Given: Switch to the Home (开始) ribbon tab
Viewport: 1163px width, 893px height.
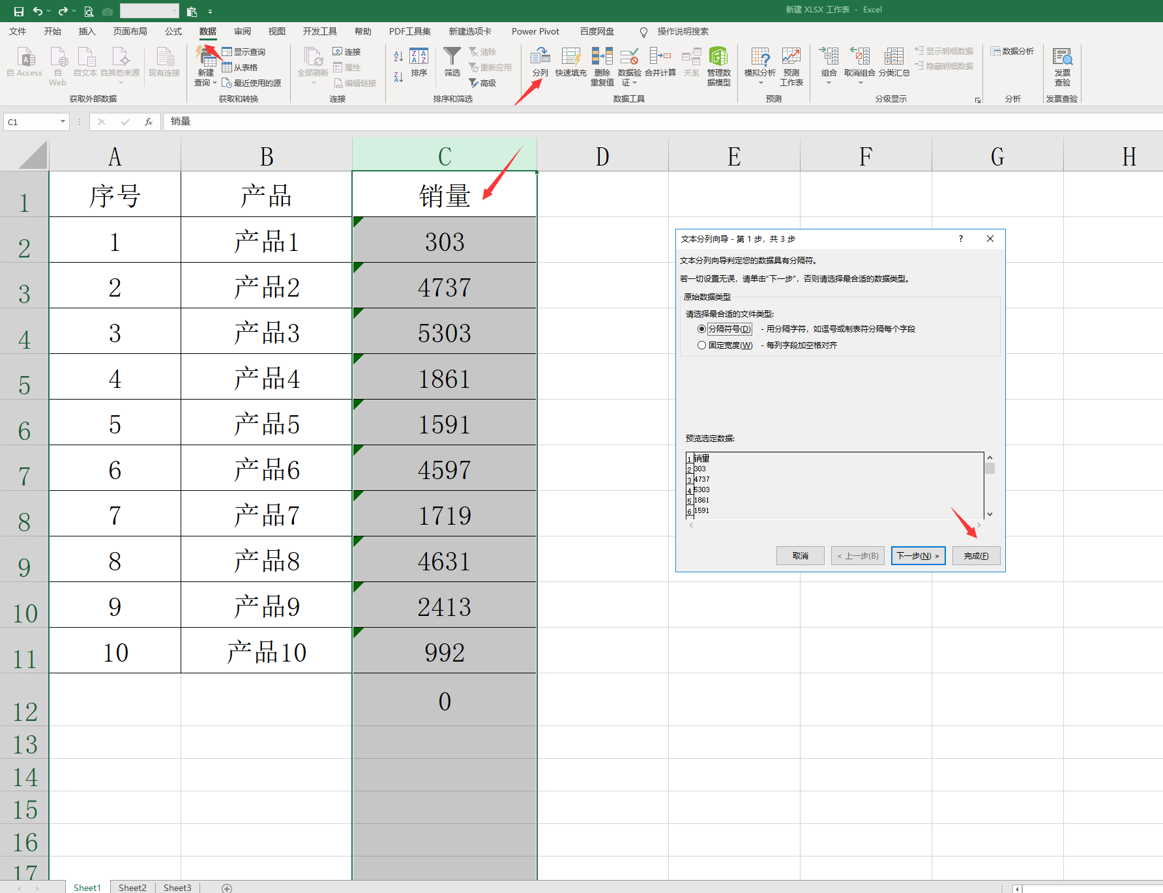Looking at the screenshot, I should pyautogui.click(x=52, y=31).
